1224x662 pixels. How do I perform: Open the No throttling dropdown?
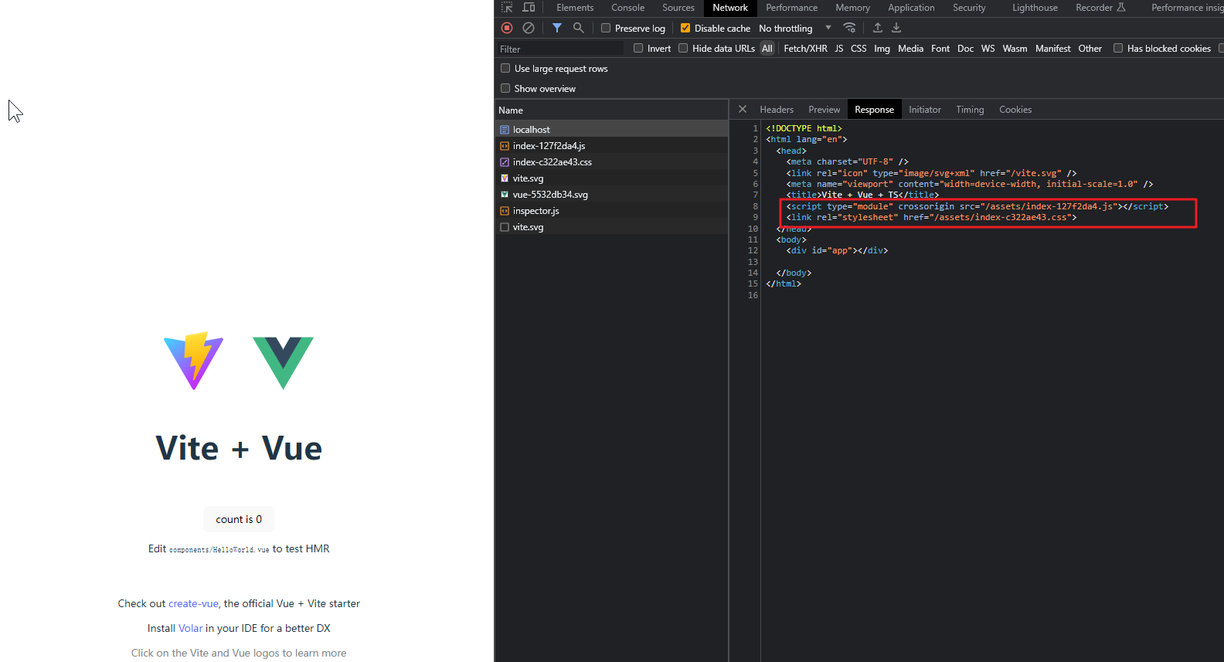point(794,29)
